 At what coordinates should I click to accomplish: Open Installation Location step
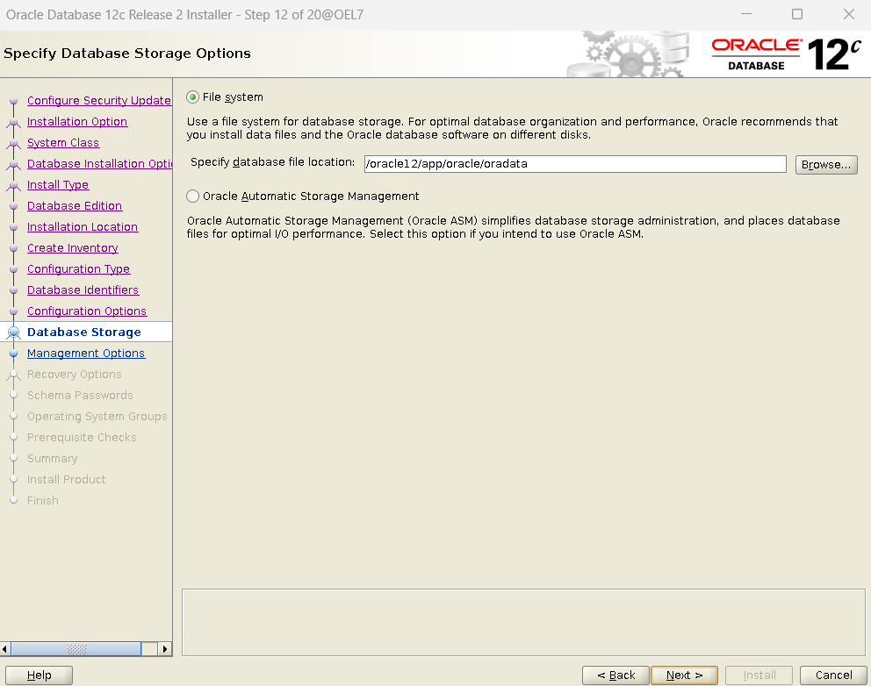tap(83, 227)
